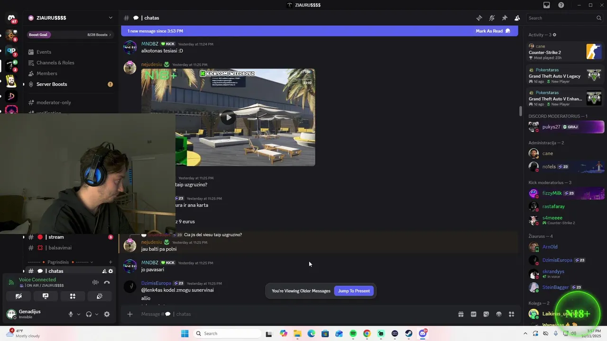Disconnect from voice channel
This screenshot has width=607, height=341.
(x=107, y=282)
